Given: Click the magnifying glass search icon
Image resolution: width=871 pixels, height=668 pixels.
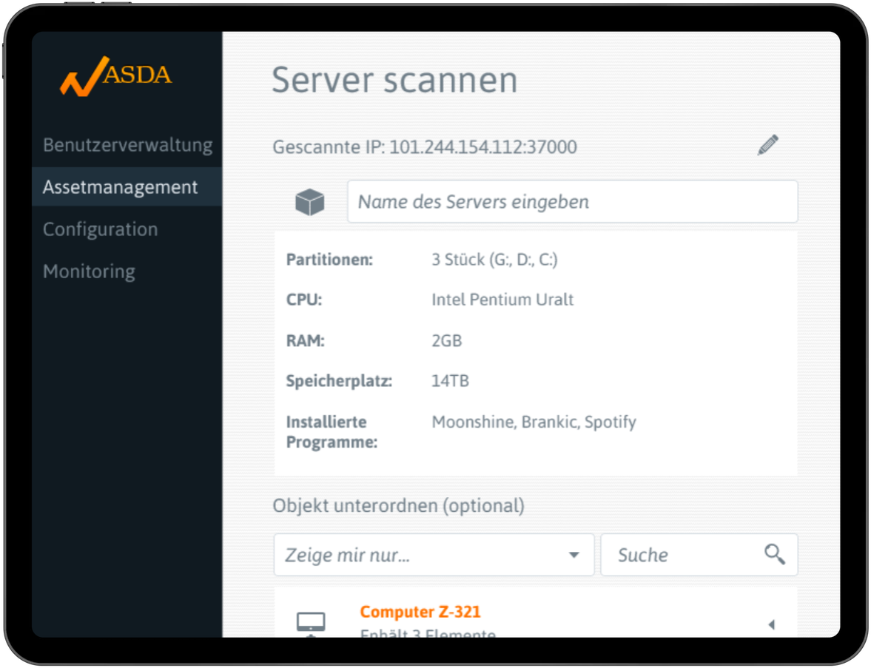Looking at the screenshot, I should click(x=774, y=554).
